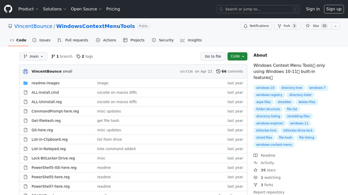Switch to the Issues tab

(41, 40)
